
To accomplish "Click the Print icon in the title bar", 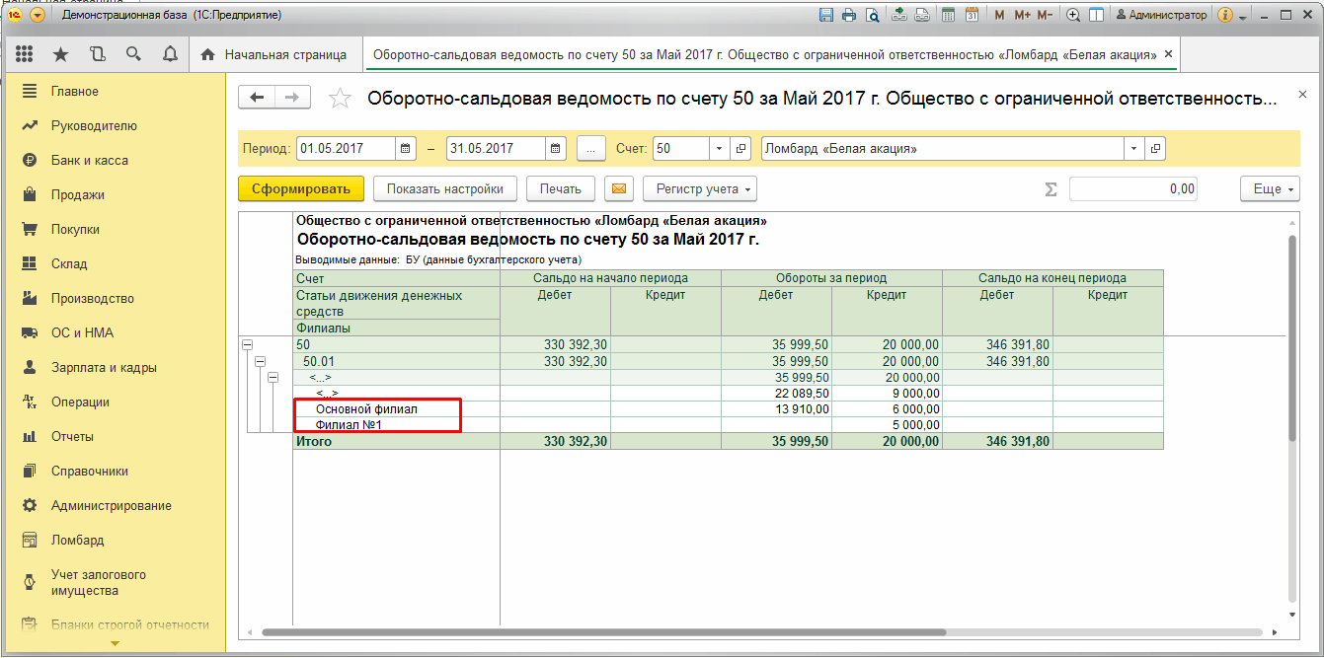I will [849, 15].
